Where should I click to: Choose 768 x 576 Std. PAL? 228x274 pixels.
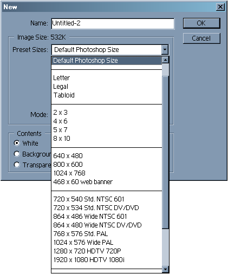tap(107, 234)
